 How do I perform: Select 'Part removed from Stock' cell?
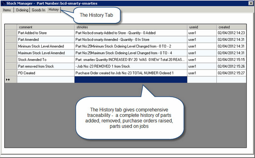tap(46, 66)
